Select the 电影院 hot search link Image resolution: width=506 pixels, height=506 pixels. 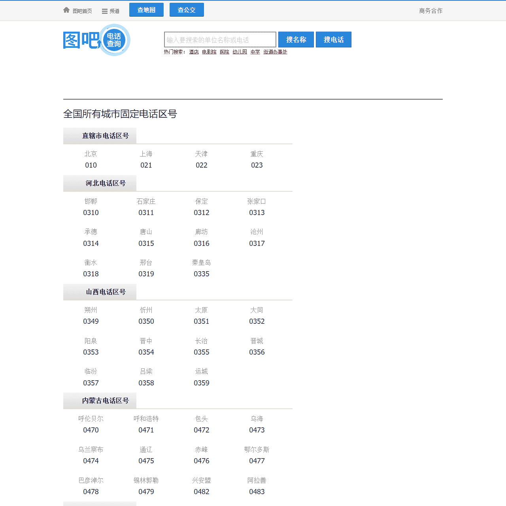(x=209, y=52)
